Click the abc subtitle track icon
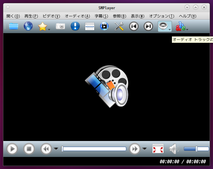The height and width of the screenshot is (169, 213). tap(181, 26)
